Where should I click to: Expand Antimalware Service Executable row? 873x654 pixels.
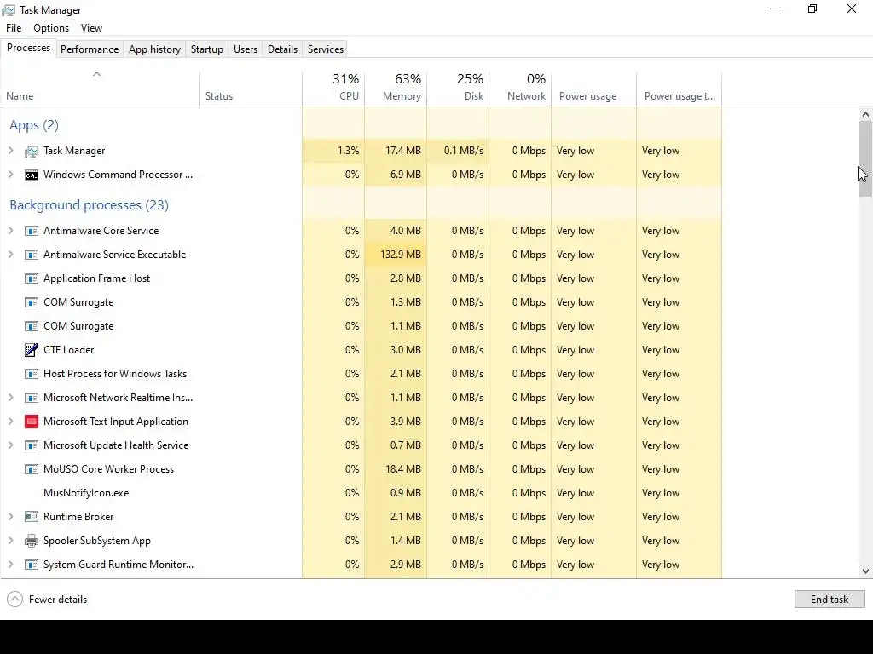[x=10, y=255]
